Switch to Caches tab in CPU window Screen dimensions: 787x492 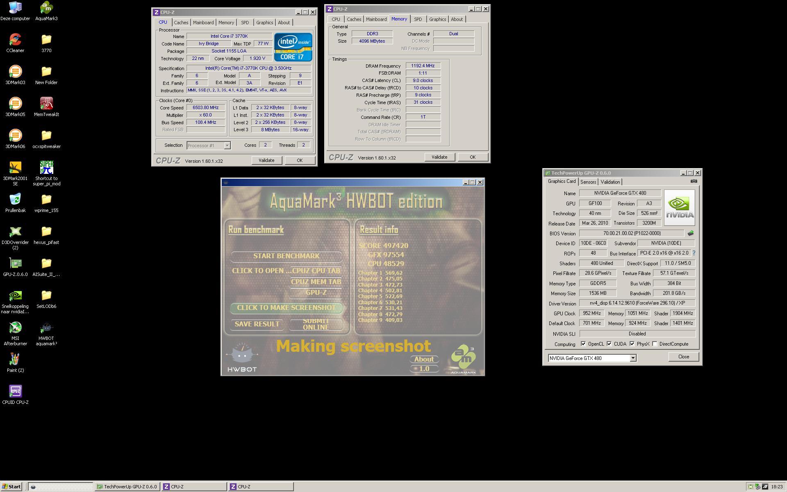(181, 23)
